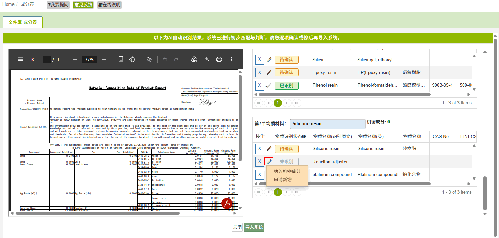Image resolution: width=499 pixels, height=238 pixels.
Task: Choose 纳入机密成分 from the popup menu
Action: pos(287,171)
